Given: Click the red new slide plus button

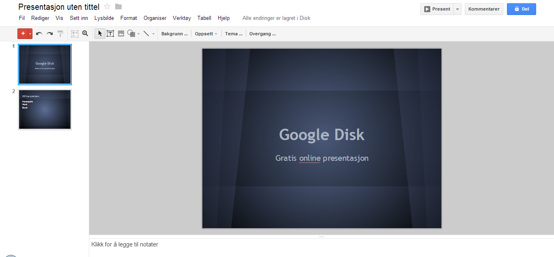Looking at the screenshot, I should (23, 34).
